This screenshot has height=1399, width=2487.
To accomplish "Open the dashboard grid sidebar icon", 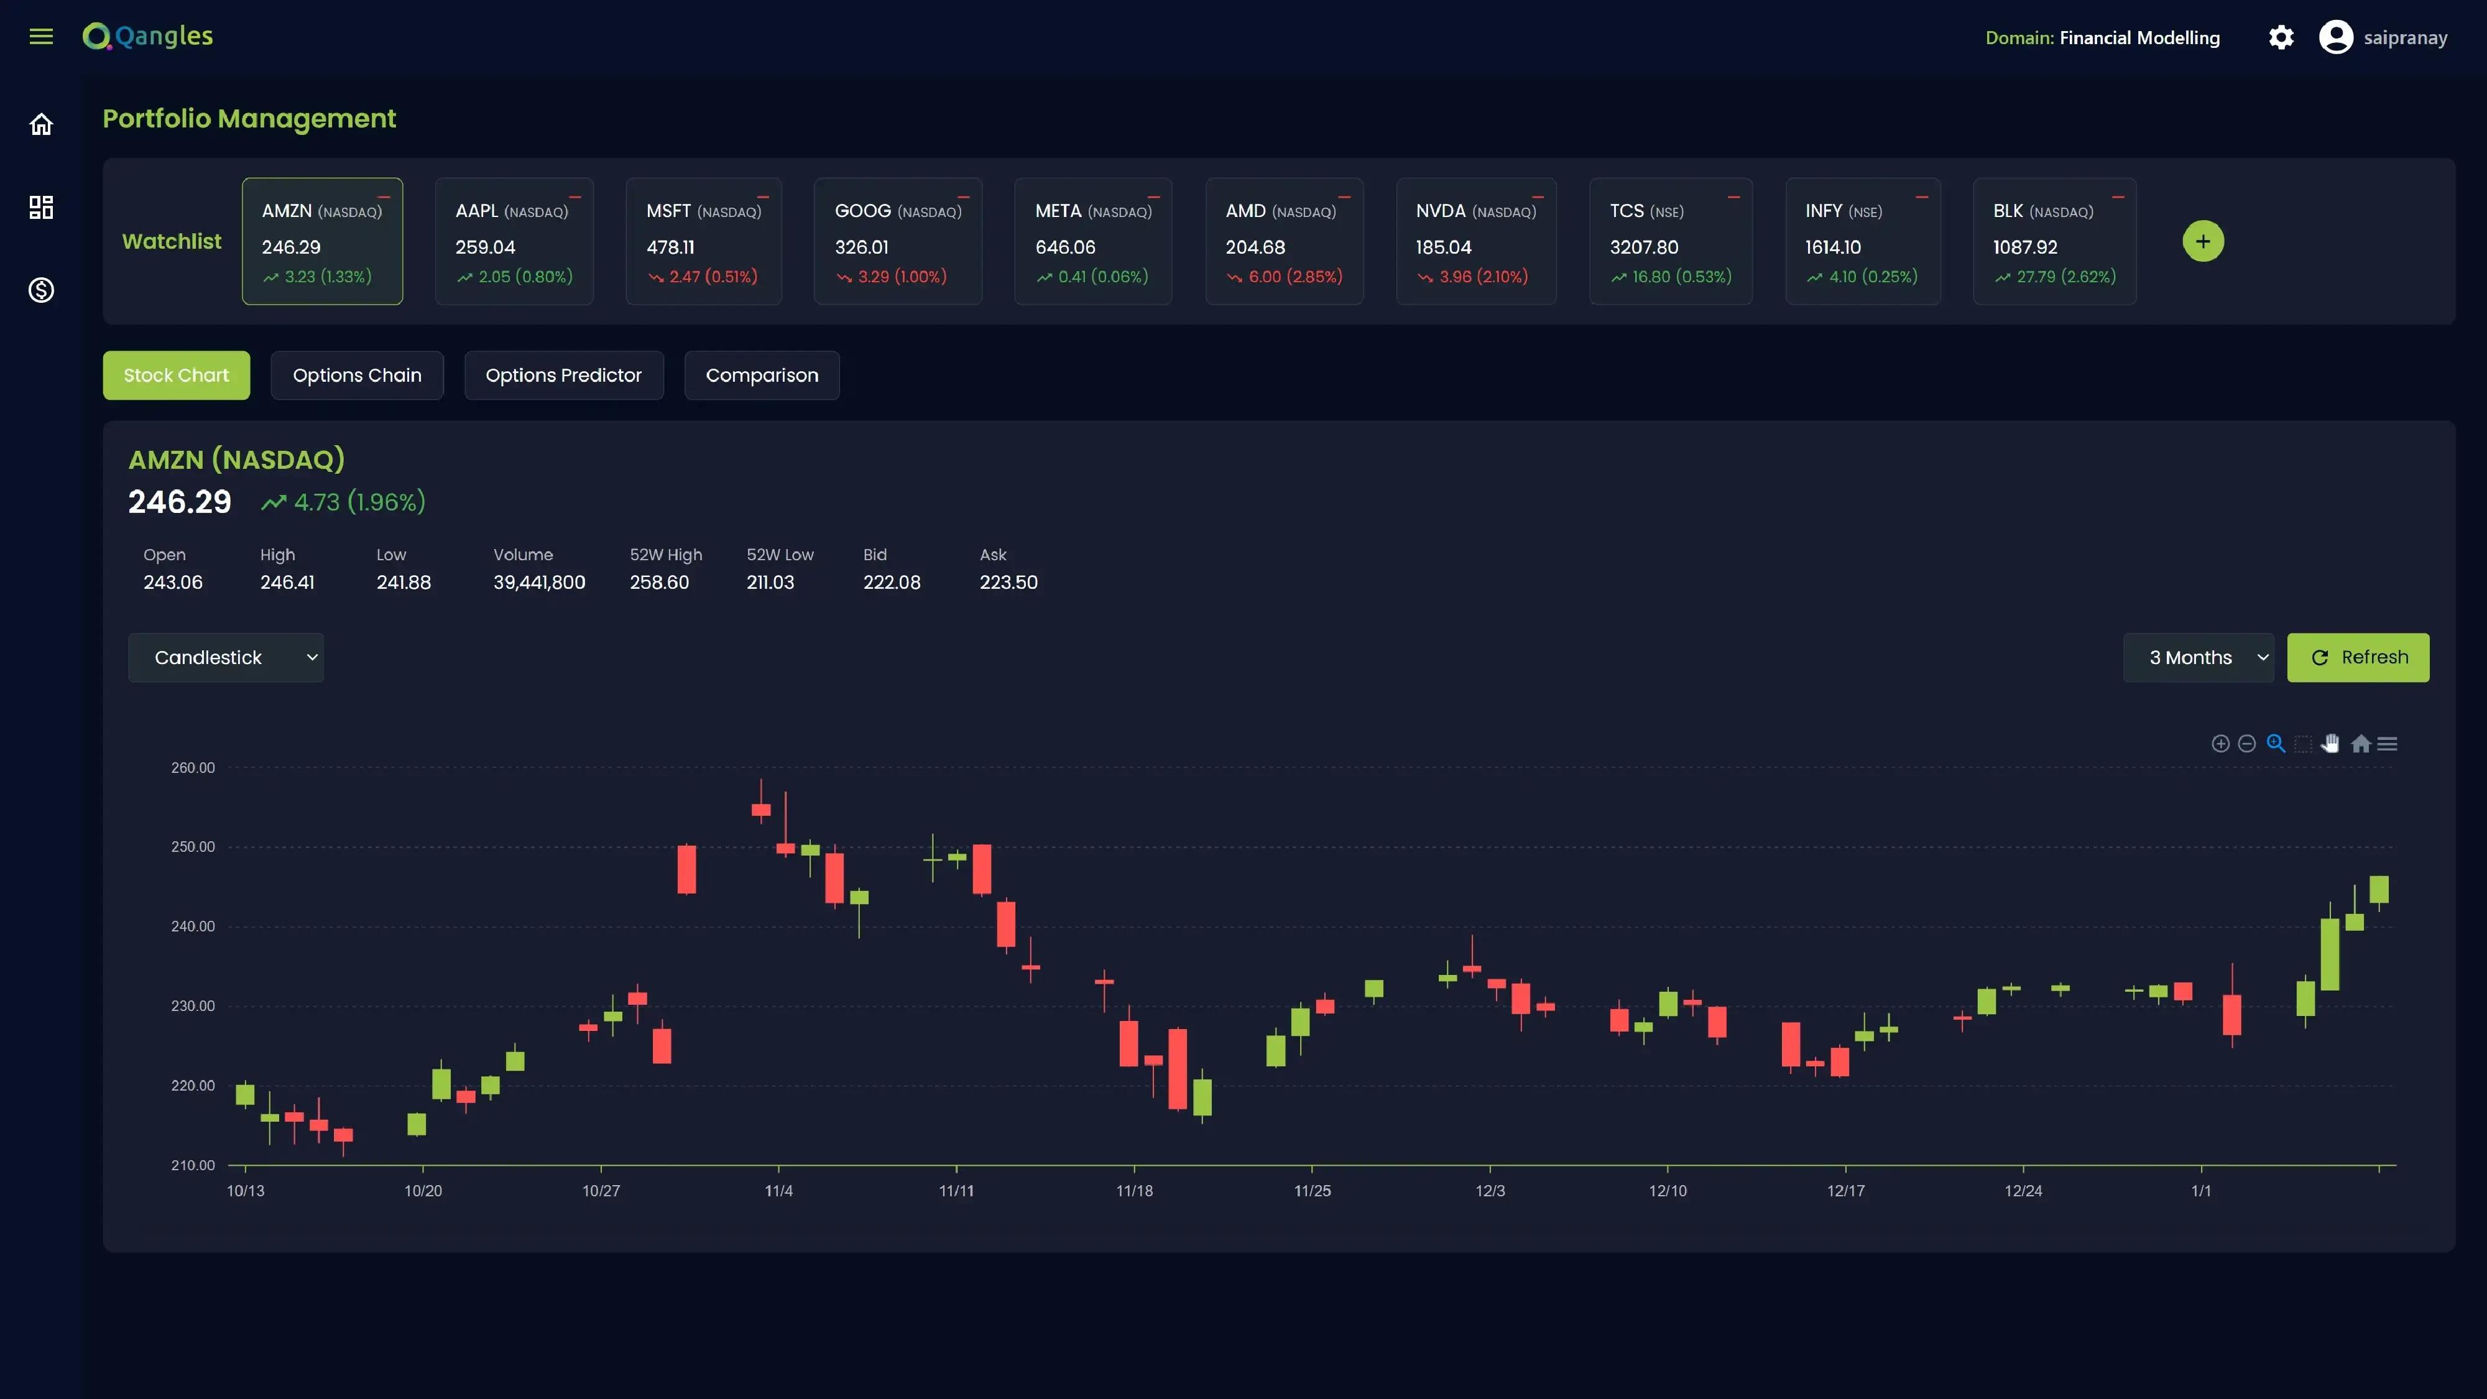I will click(x=40, y=206).
